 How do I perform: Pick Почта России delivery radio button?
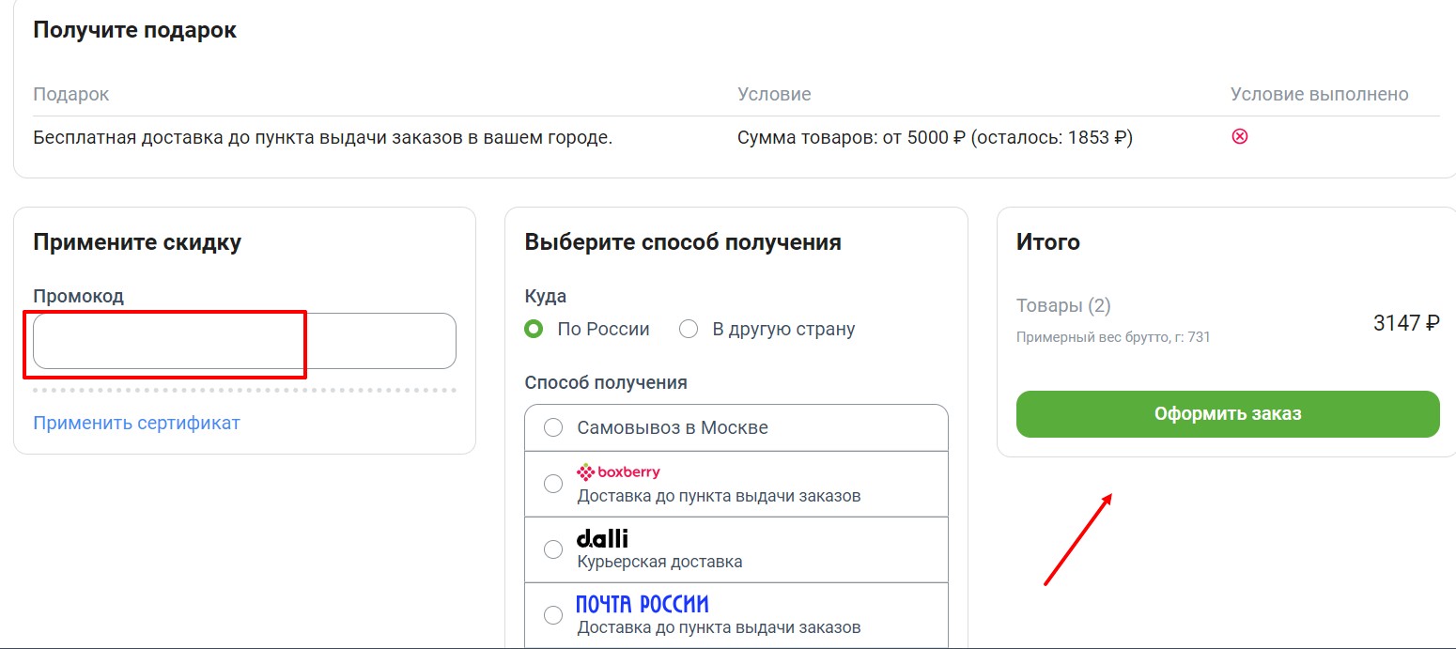(553, 615)
